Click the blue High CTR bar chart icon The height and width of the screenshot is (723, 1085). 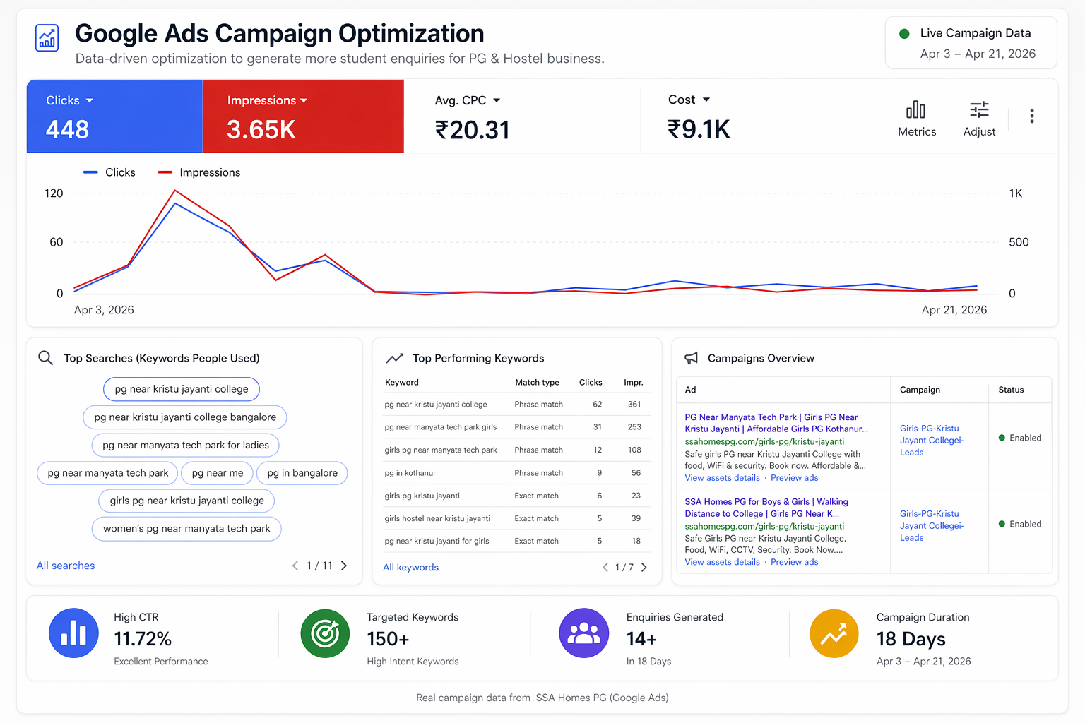click(x=73, y=633)
